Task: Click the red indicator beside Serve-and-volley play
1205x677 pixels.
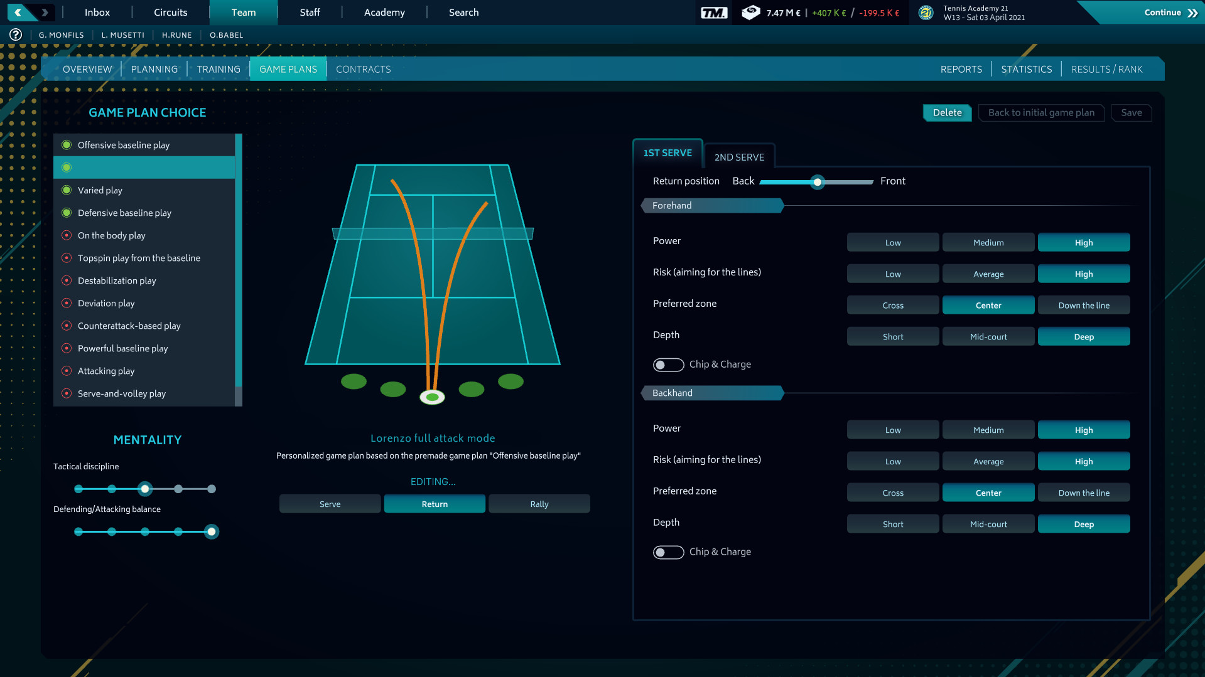Action: click(x=67, y=393)
